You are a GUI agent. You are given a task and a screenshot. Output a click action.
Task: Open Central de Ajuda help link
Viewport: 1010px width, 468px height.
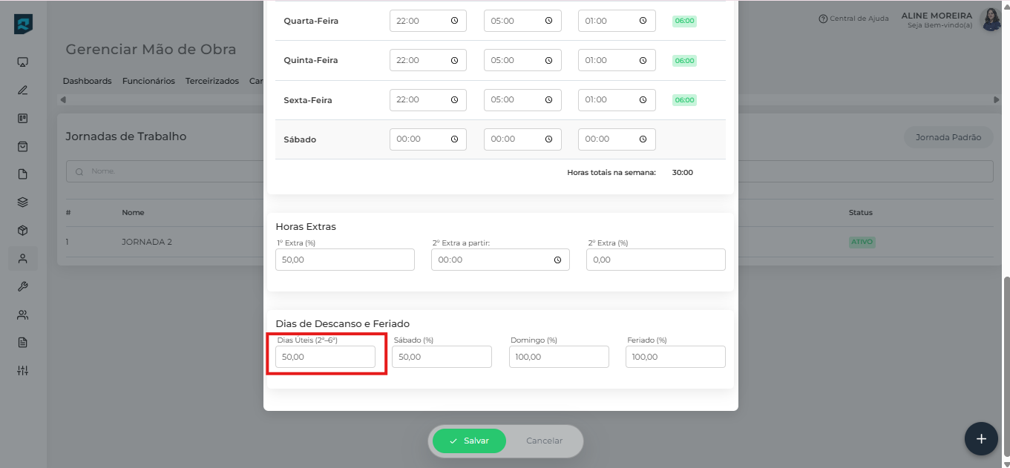(853, 19)
